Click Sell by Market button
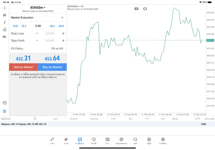This screenshot has width=215, height=150. click(x=24, y=67)
